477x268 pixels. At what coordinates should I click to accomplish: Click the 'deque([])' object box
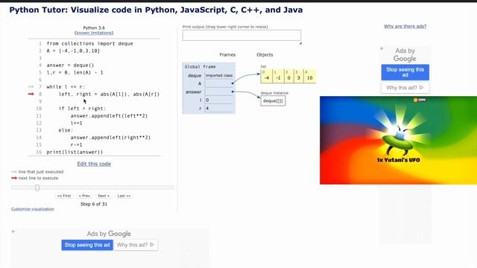[x=273, y=101]
